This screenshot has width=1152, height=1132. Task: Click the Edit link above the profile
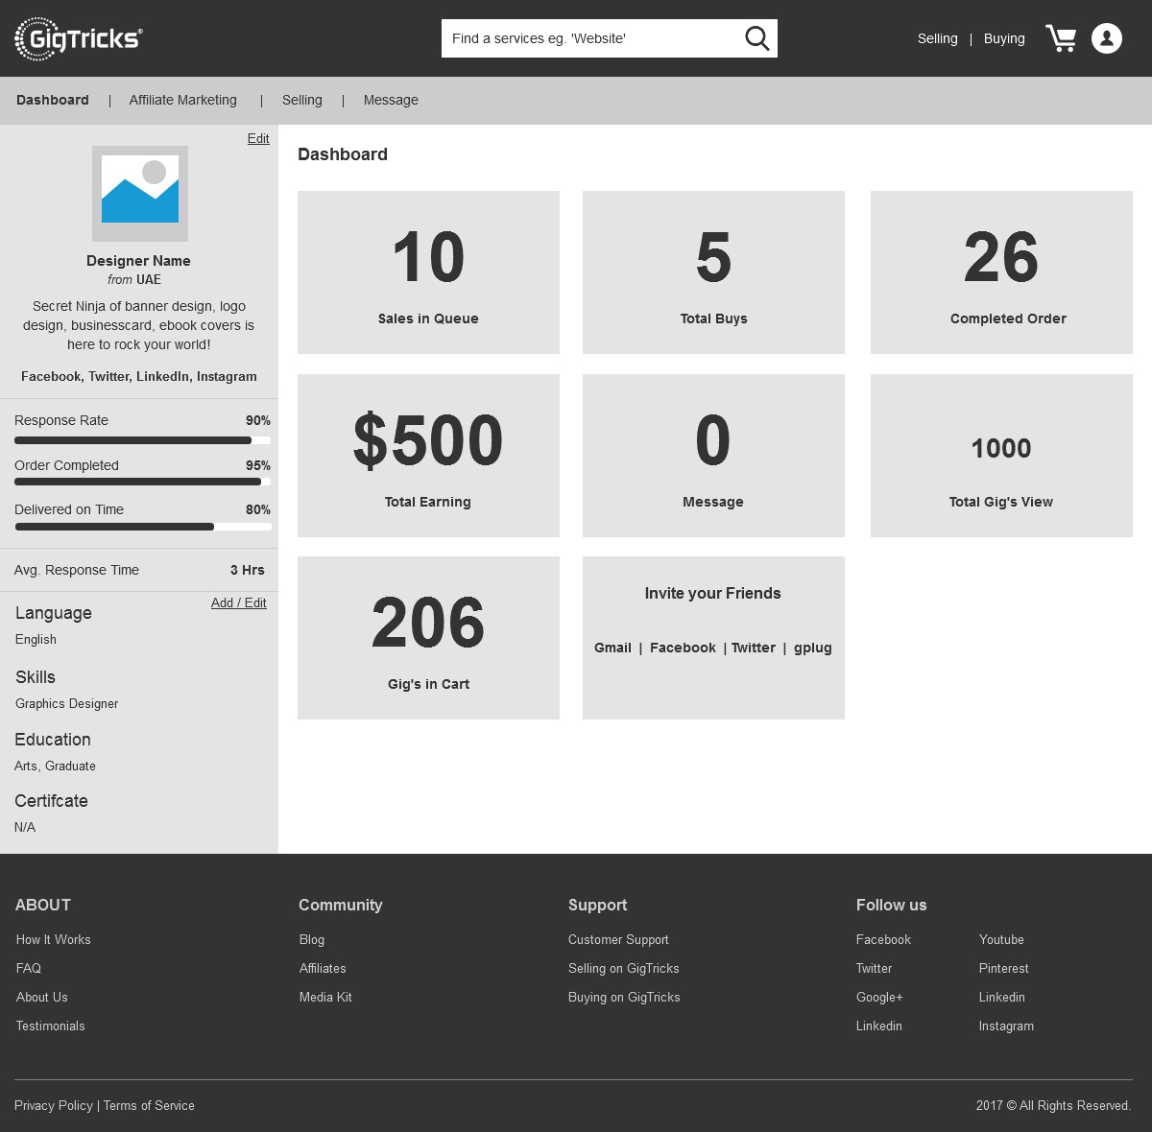tap(258, 138)
